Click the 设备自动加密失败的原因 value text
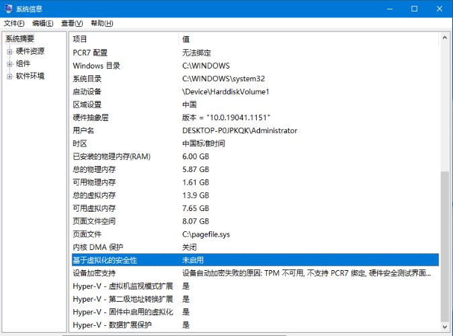453x336 pixels. click(x=306, y=273)
